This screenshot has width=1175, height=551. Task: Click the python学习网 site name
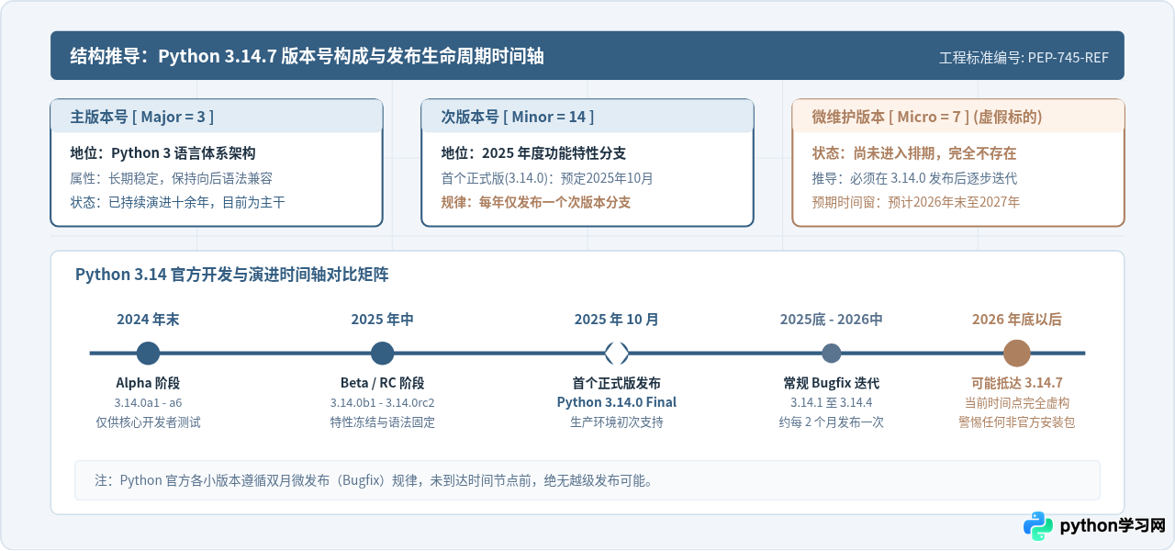1113,526
